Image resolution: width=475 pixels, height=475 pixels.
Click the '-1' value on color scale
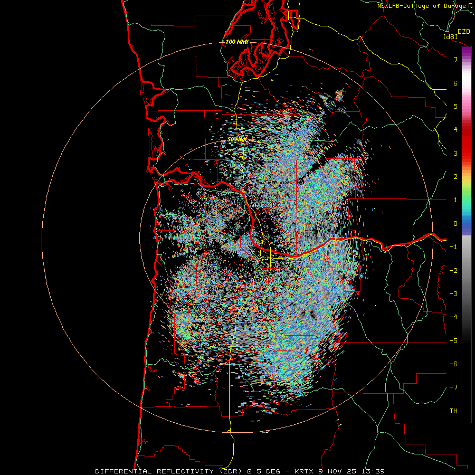pos(453,247)
